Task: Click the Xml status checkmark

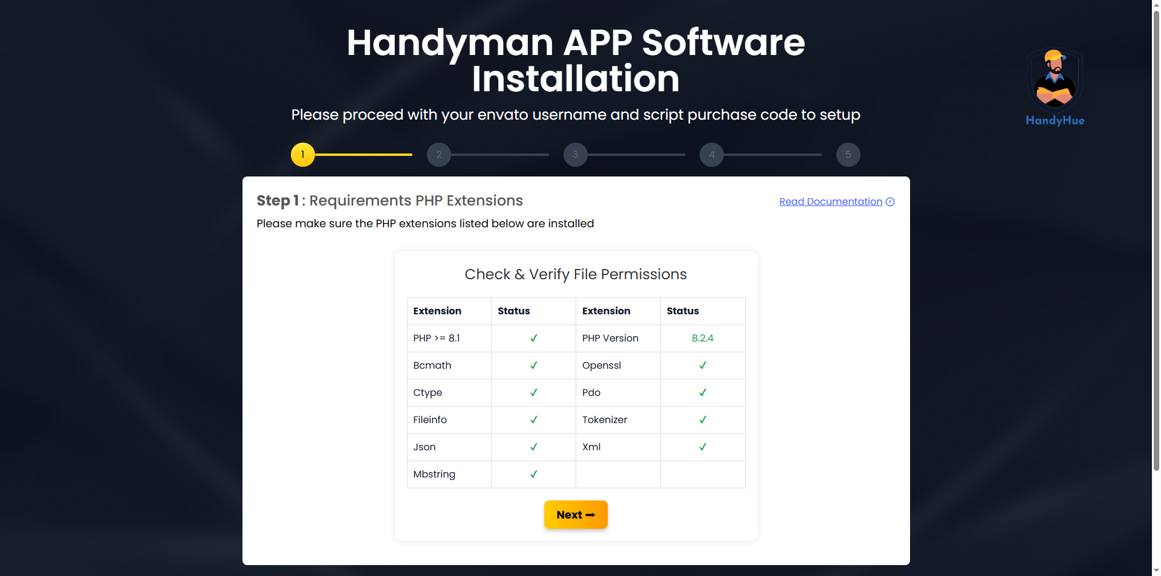Action: (x=703, y=447)
